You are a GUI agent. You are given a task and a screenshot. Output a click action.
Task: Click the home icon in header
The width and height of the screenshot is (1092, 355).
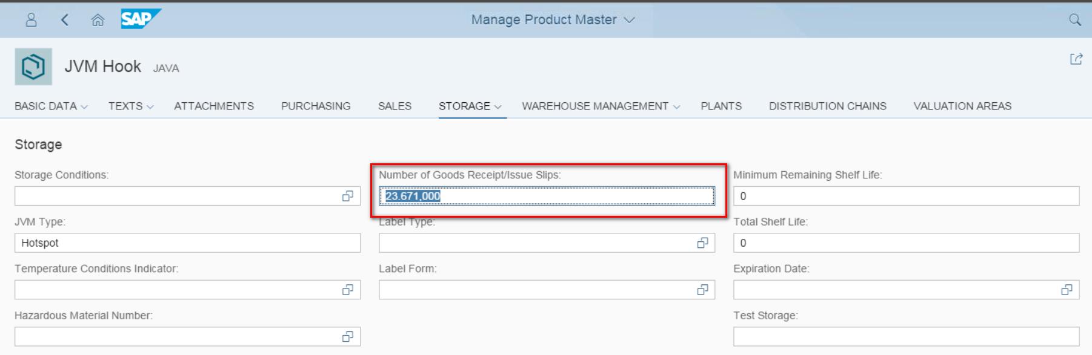(98, 21)
